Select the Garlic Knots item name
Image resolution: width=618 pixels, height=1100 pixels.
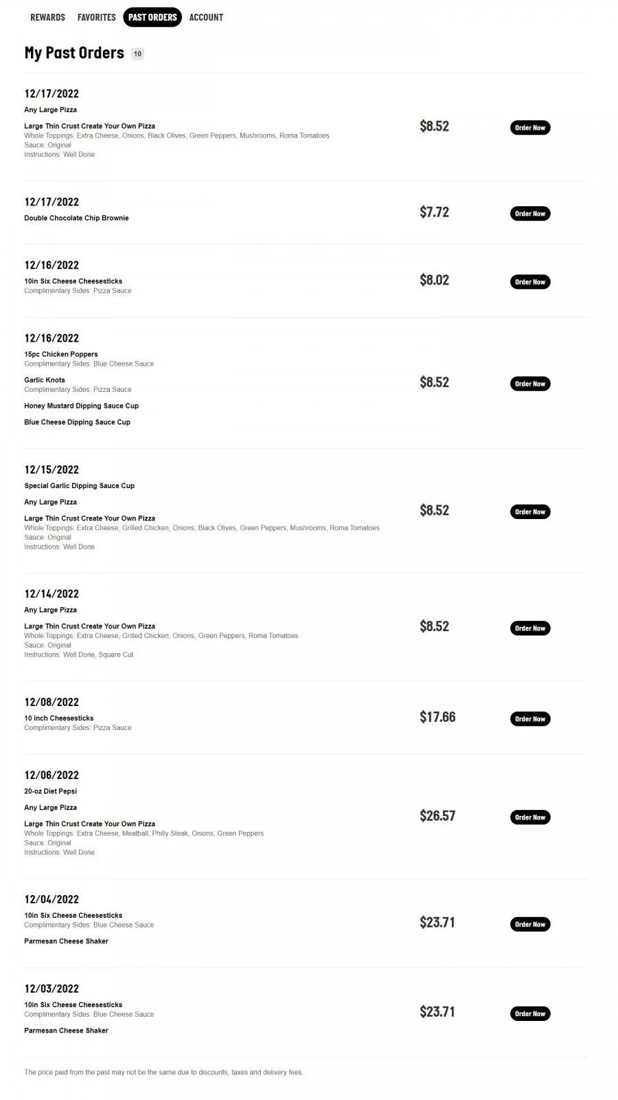(45, 380)
